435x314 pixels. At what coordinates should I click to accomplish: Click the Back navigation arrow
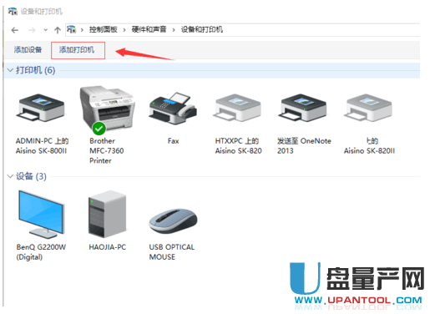(15, 30)
